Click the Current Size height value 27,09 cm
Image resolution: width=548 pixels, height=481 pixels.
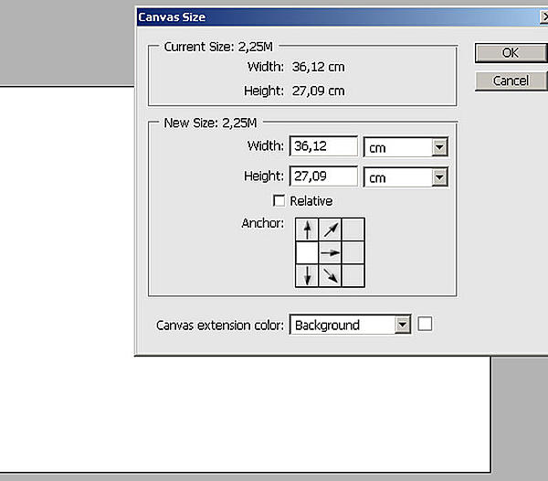coord(319,91)
